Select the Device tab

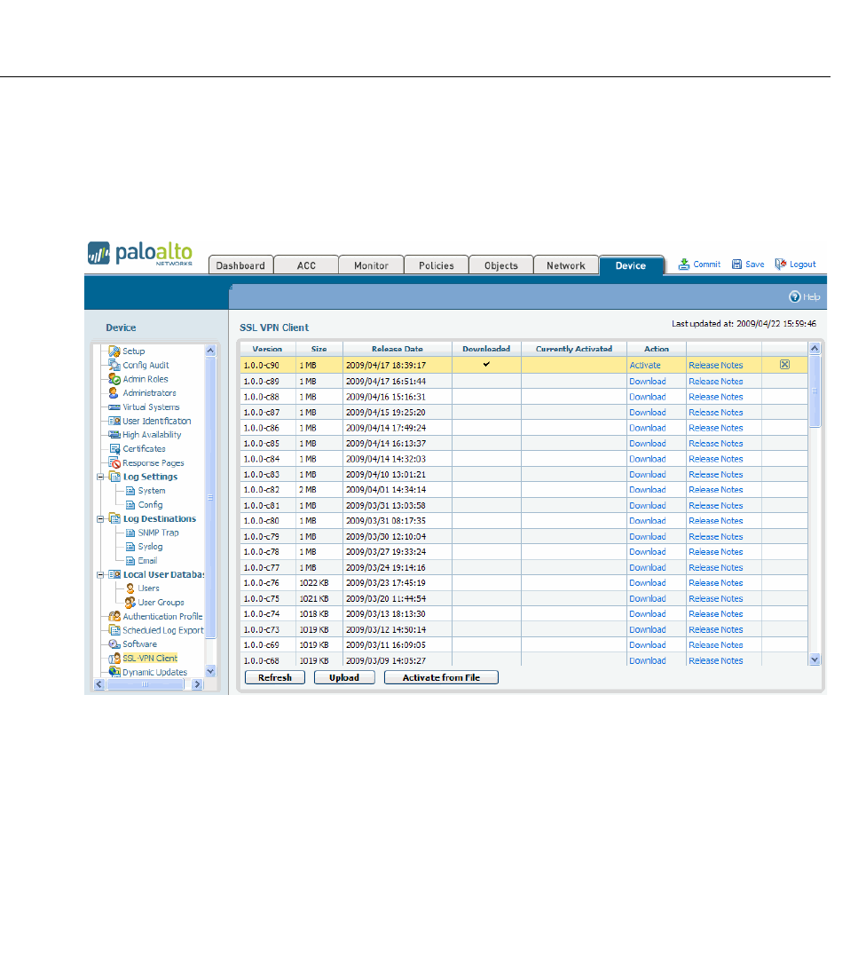(631, 265)
